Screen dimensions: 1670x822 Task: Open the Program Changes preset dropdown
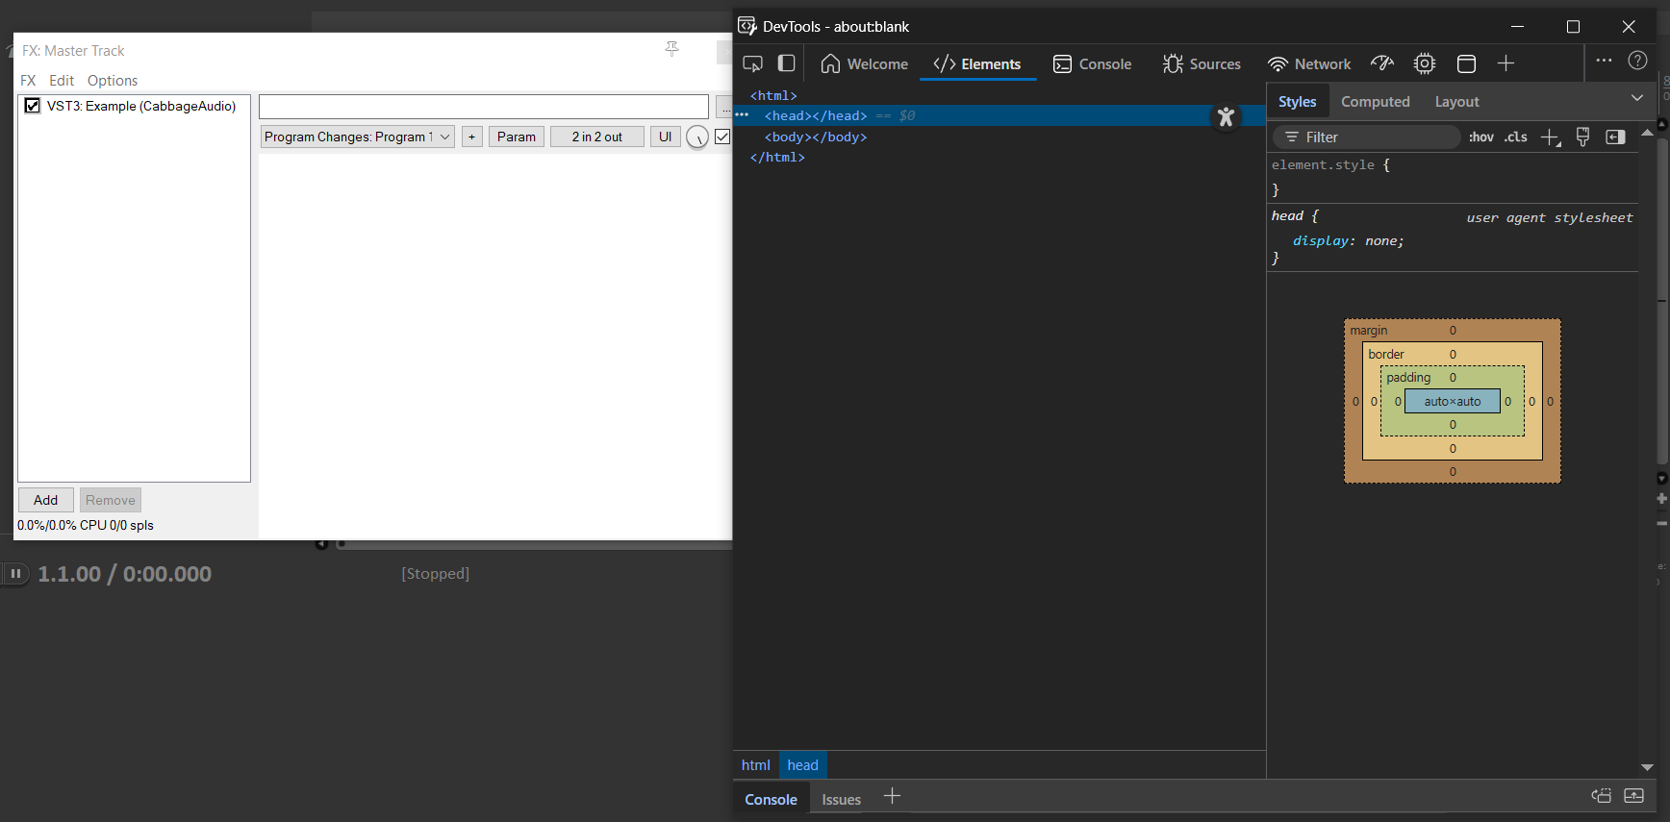(x=357, y=137)
